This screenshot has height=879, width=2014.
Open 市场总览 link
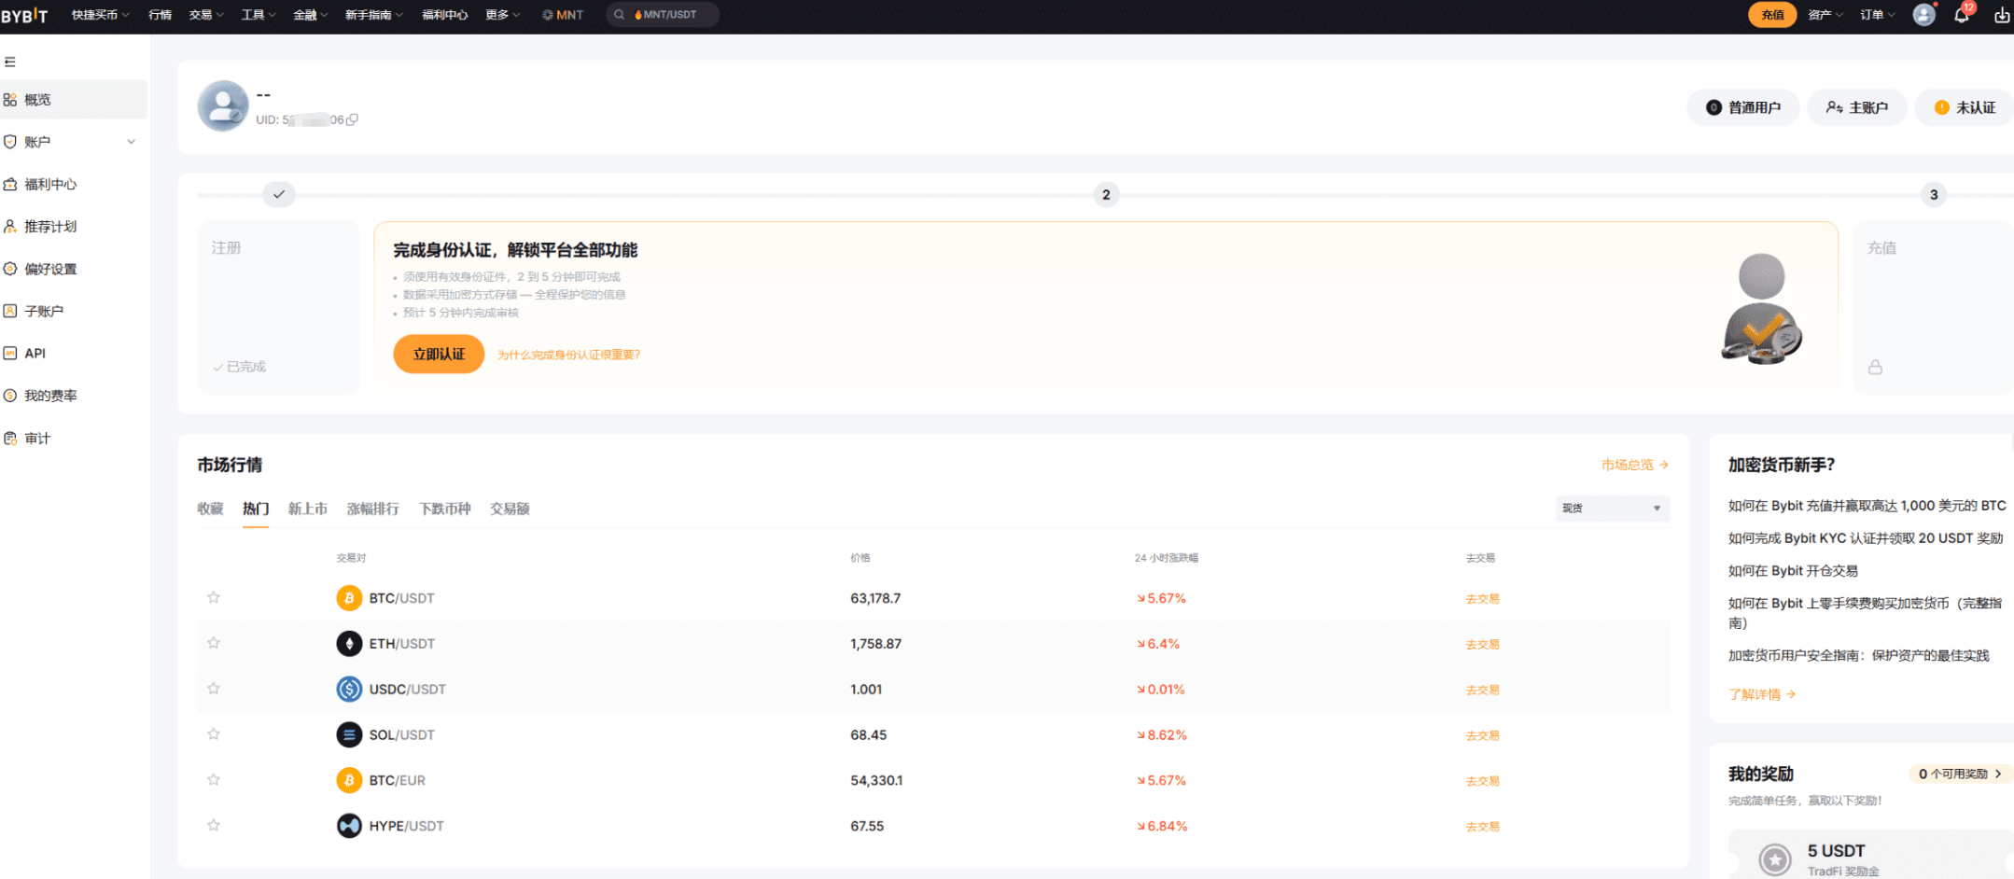pyautogui.click(x=1635, y=465)
